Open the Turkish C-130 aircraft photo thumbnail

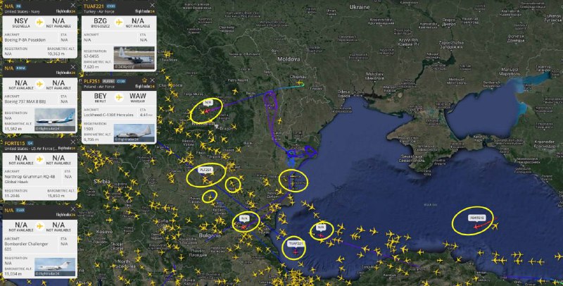point(134,58)
